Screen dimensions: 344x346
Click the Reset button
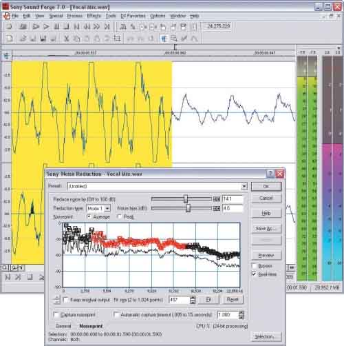pos(233,300)
